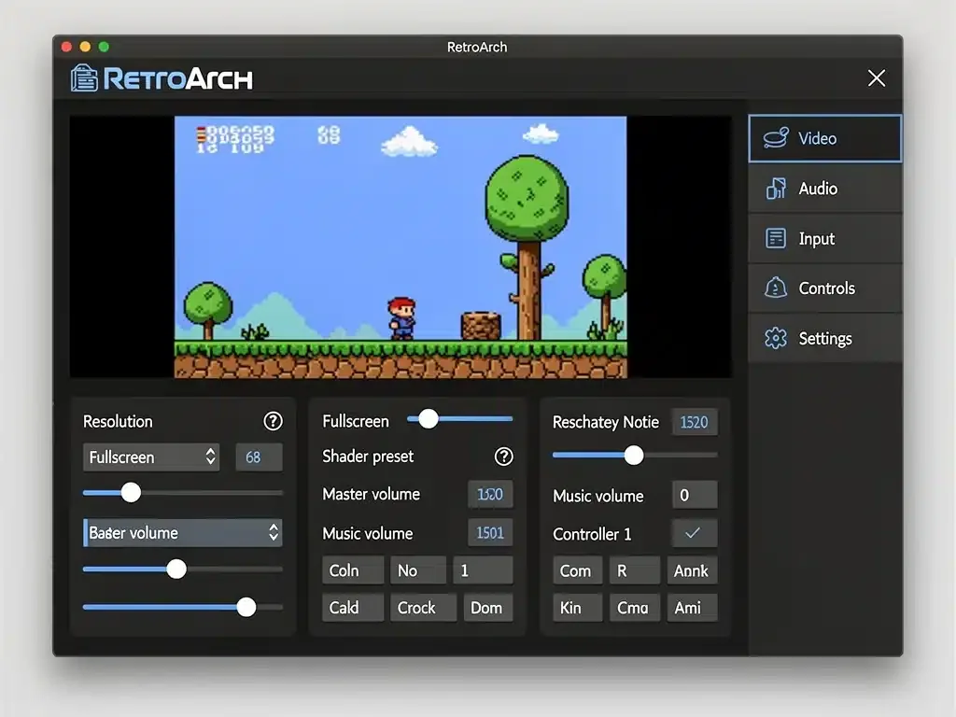Click the slider handle under Fullscreen dropdown
The width and height of the screenshot is (956, 717).
(x=131, y=492)
